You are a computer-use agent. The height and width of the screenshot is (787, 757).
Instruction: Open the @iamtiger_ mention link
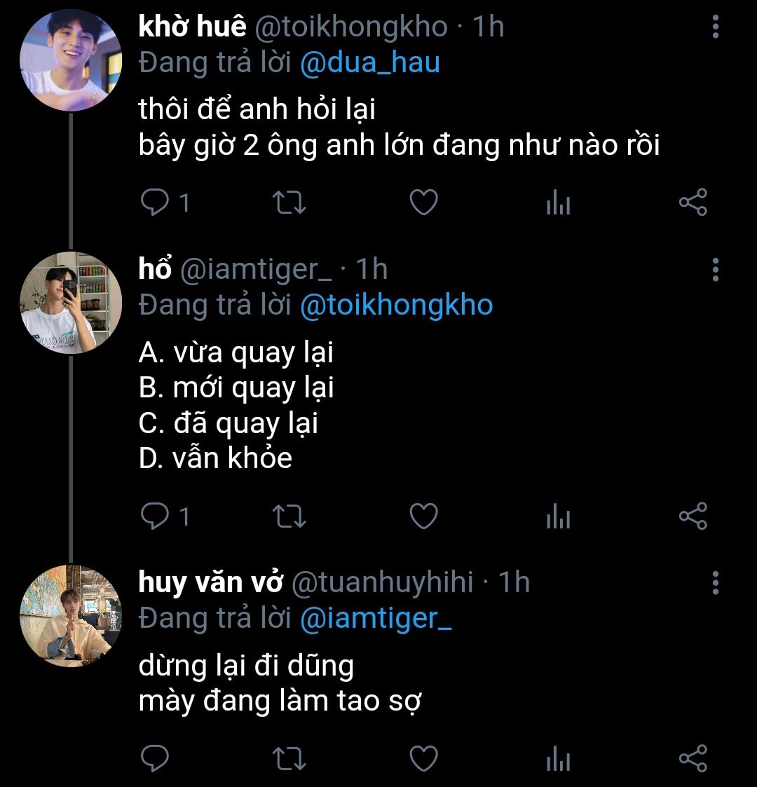coord(376,618)
